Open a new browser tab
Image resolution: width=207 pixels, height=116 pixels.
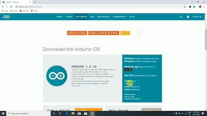click(x=35, y=2)
